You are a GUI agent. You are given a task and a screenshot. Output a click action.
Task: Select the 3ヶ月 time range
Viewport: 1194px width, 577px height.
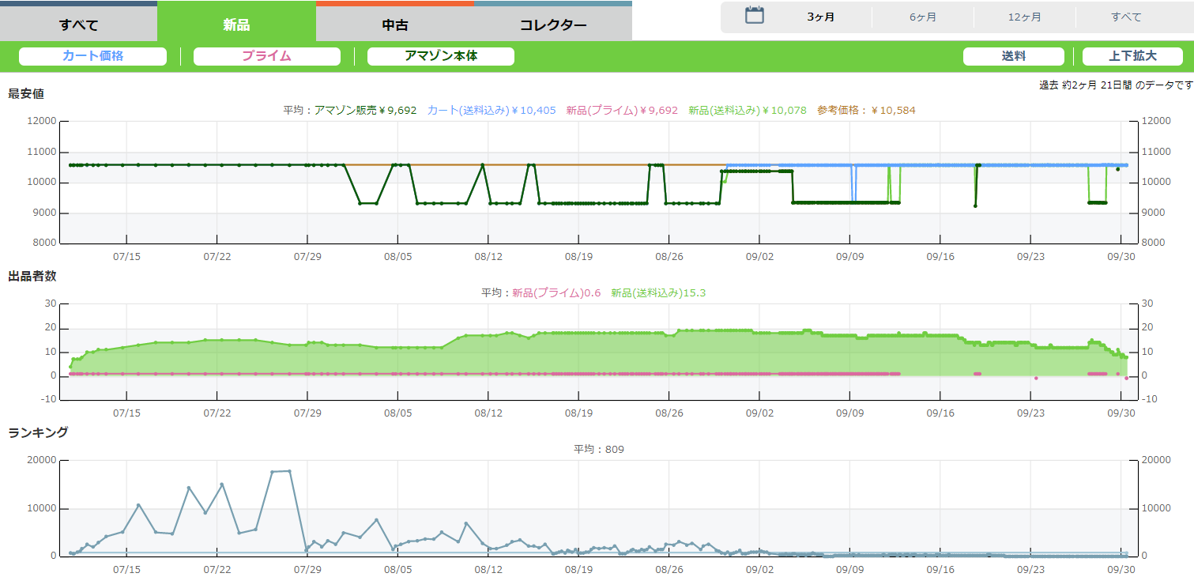pyautogui.click(x=820, y=17)
